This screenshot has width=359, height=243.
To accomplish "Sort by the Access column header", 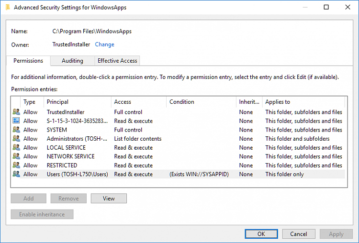I will pyautogui.click(x=139, y=102).
